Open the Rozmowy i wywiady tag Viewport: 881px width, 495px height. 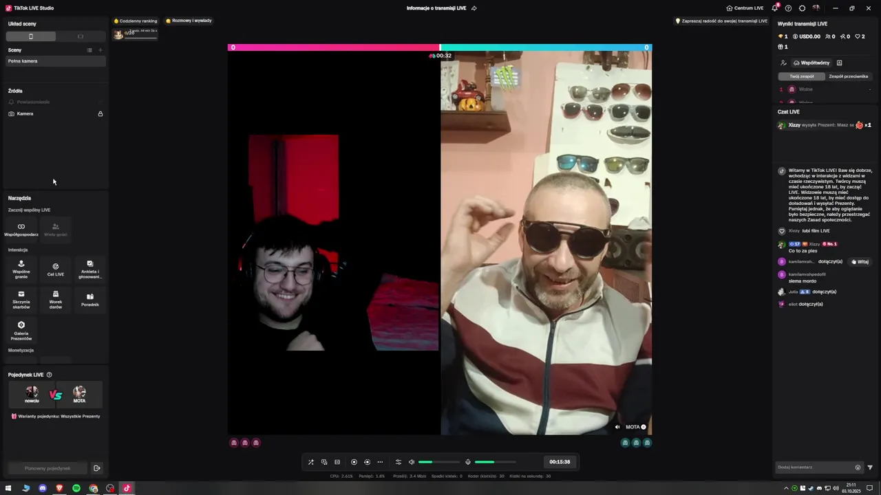click(x=189, y=21)
